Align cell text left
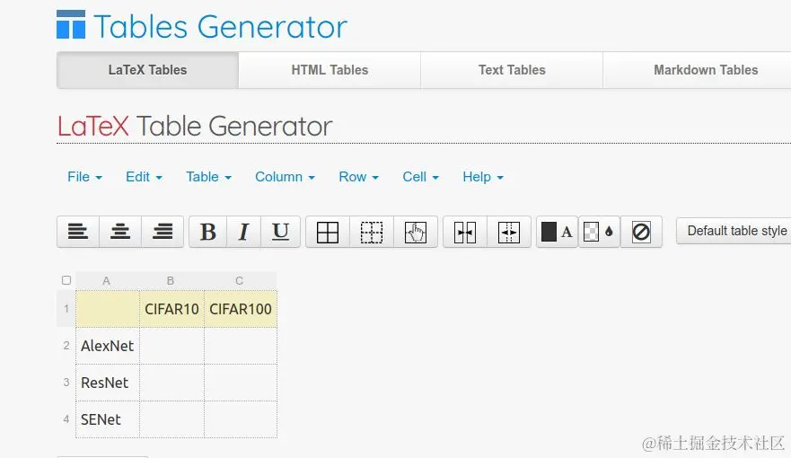This screenshot has height=458, width=791. [x=78, y=232]
